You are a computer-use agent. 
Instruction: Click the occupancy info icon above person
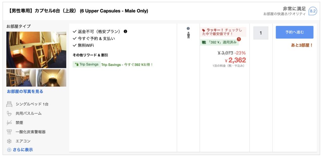[x=188, y=28]
